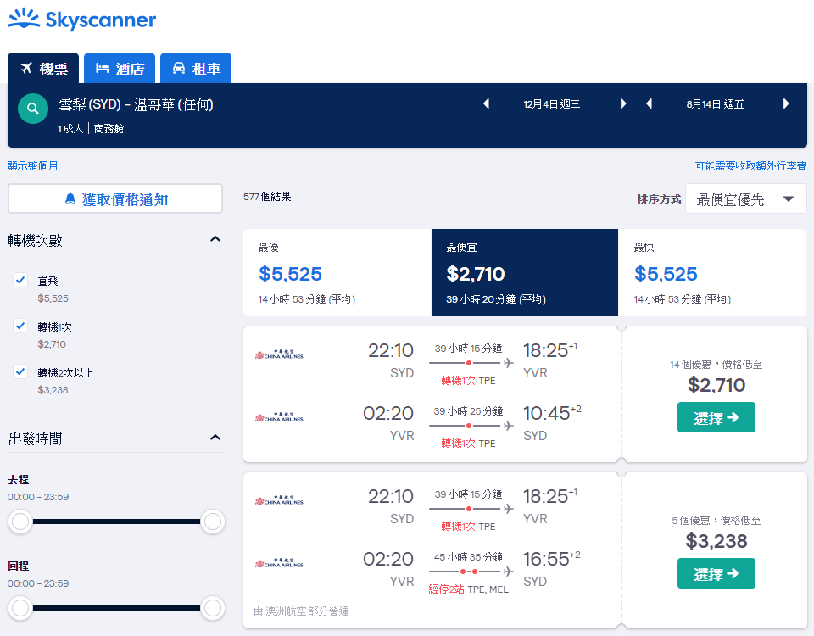Uncheck the 轉機1次 checkbox
This screenshot has width=814, height=636.
coord(20,326)
